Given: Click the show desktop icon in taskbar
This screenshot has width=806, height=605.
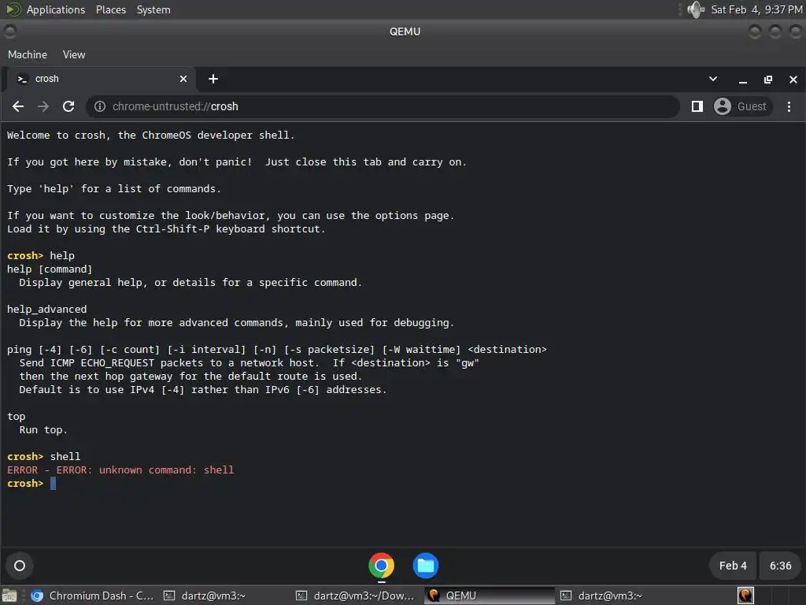Looking at the screenshot, I should tap(9, 596).
